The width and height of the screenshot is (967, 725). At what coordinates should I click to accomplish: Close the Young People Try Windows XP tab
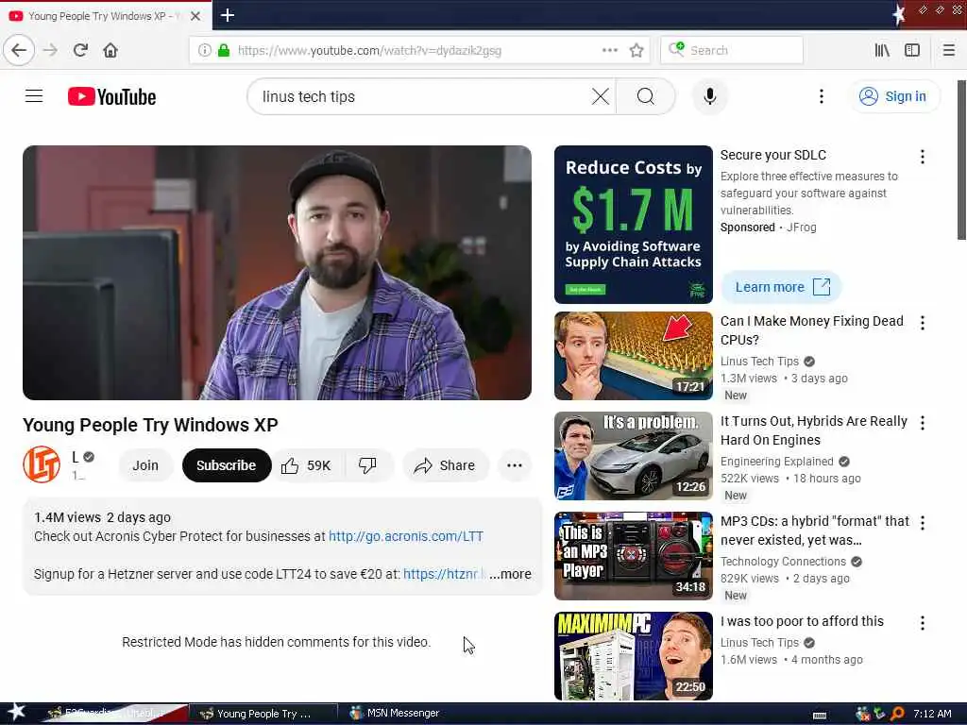tap(195, 16)
